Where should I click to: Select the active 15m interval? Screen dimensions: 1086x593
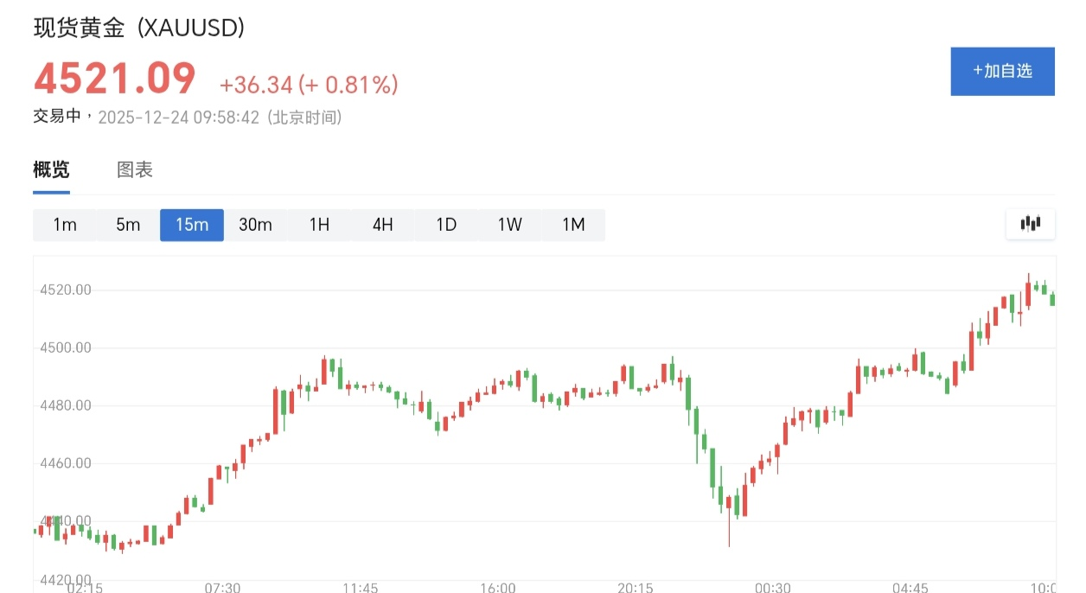point(192,225)
